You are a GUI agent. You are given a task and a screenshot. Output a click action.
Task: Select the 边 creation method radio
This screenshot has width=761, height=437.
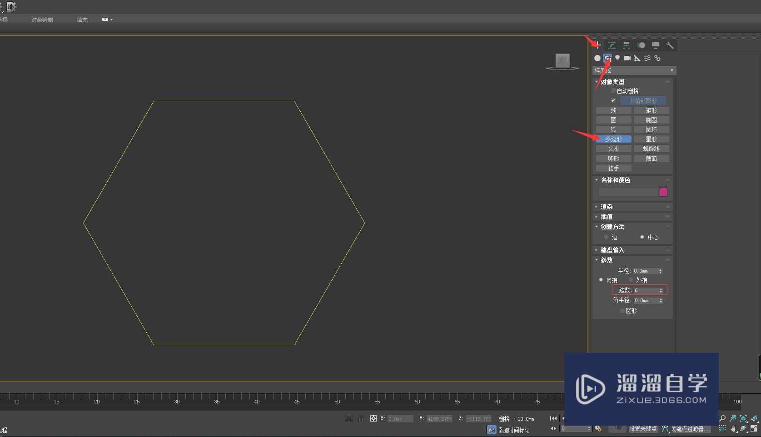click(606, 237)
